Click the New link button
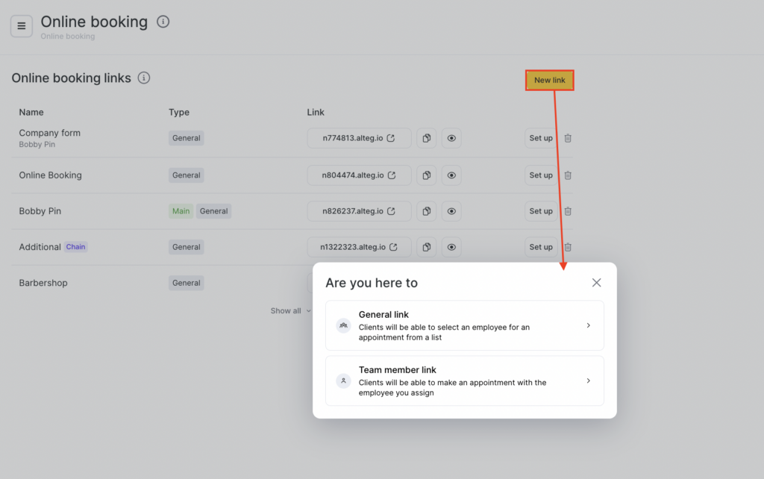 [x=549, y=80]
